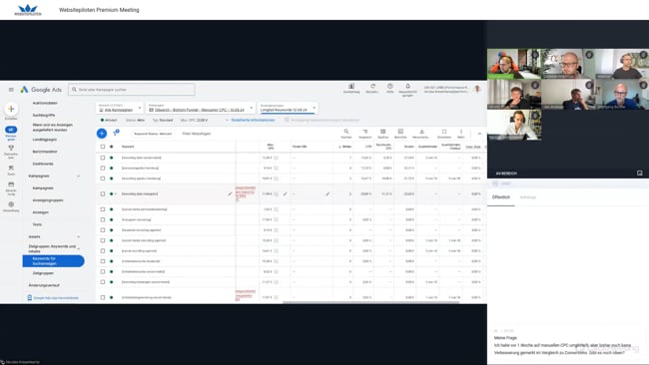
Task: Open the Mehr three-dot menu
Action: 461,133
